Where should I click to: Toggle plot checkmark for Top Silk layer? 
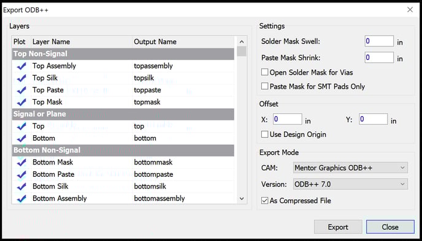click(x=21, y=78)
